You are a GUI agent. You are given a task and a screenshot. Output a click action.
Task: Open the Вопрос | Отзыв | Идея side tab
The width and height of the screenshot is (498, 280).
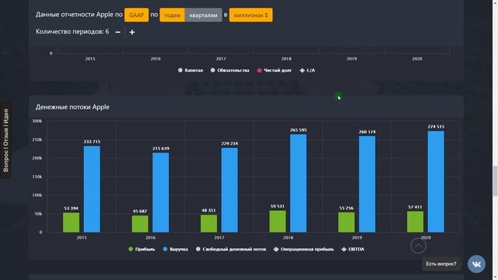tap(5, 140)
